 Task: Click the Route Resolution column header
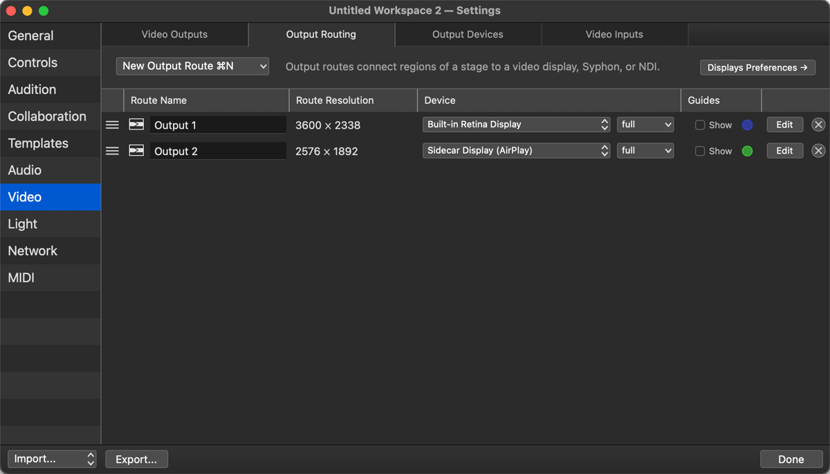click(x=353, y=100)
